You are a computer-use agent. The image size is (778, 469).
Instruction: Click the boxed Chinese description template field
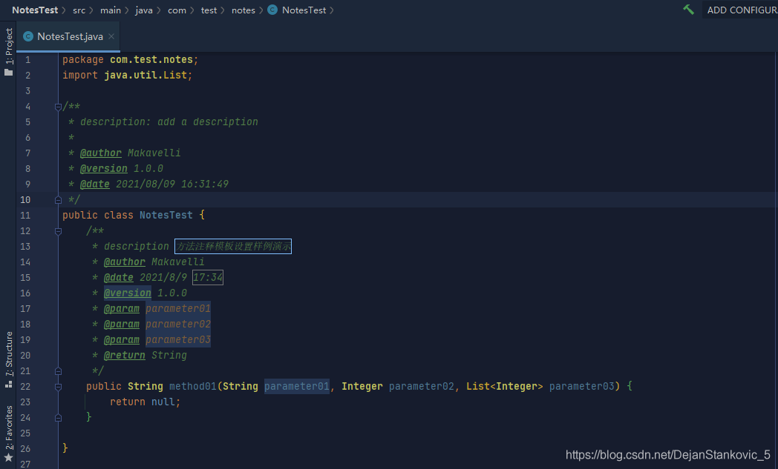[233, 246]
